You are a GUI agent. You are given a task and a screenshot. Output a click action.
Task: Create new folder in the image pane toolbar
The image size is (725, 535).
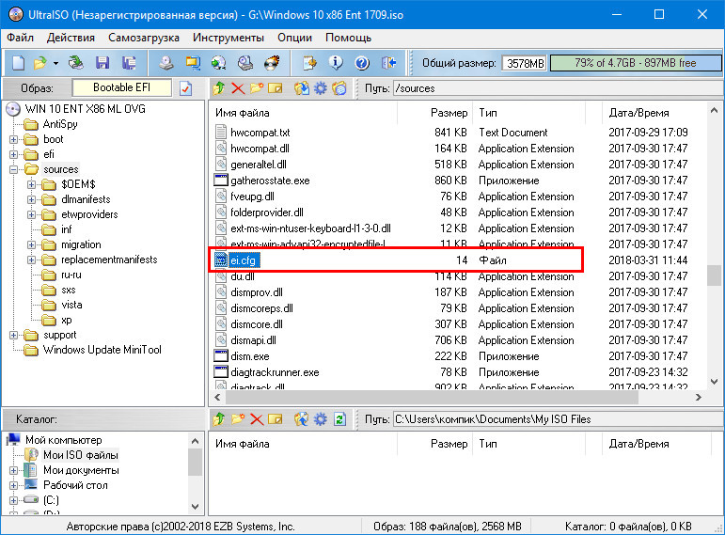(x=257, y=87)
